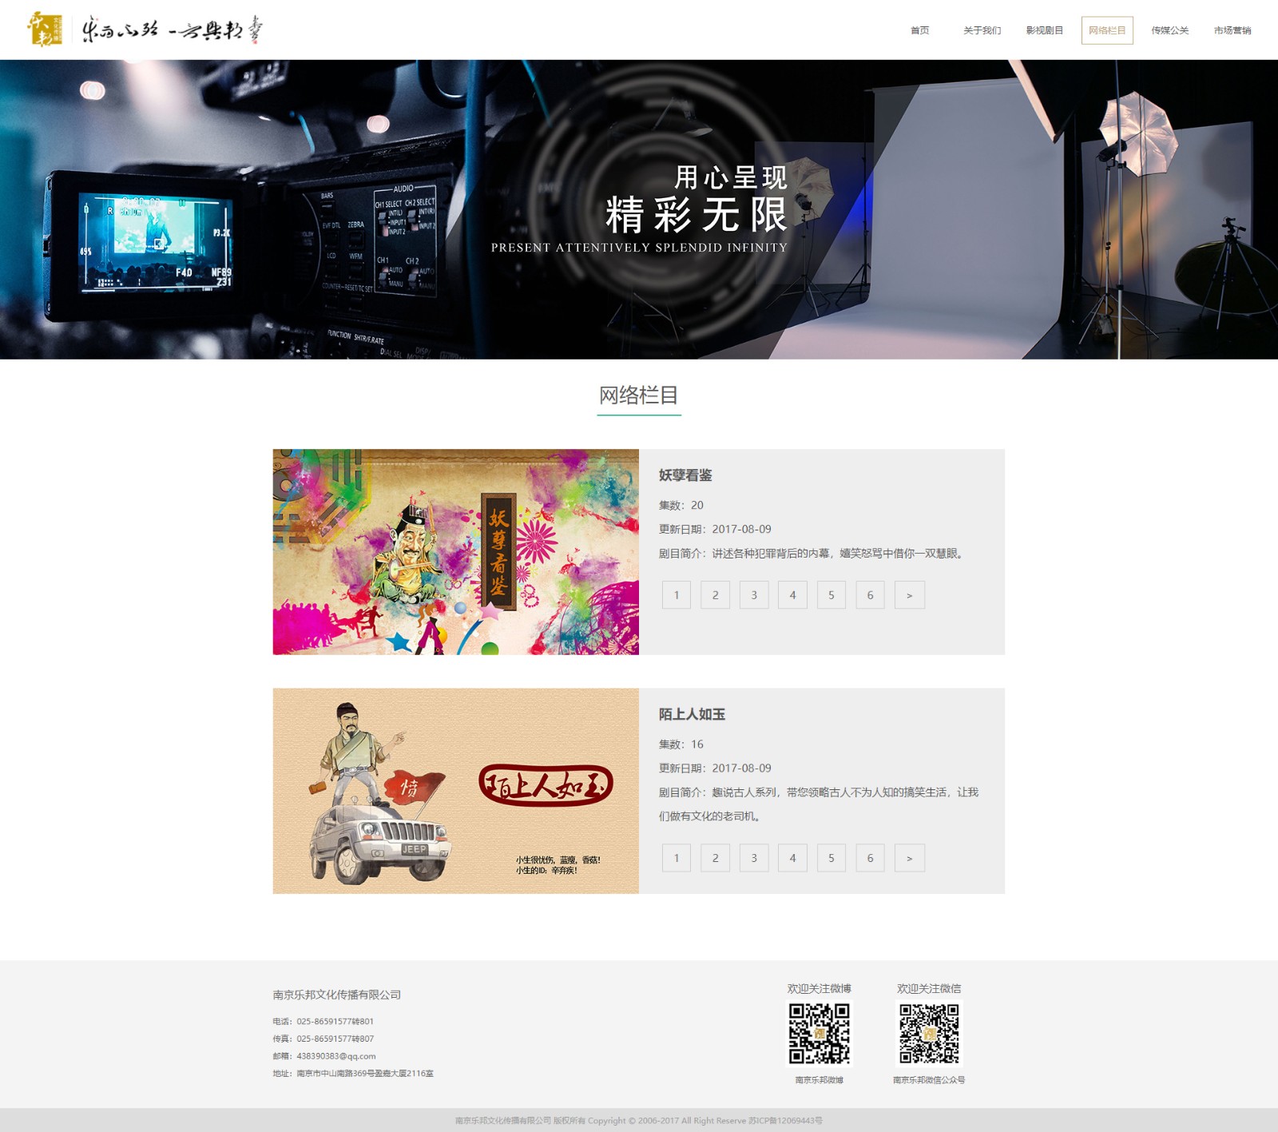Screen dimensions: 1278x1132
Task: Click the 妖孽看鉴 title link
Action: [x=685, y=475]
